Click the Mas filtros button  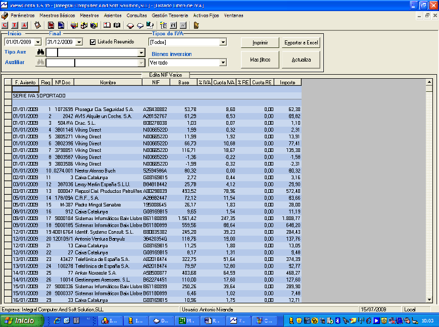[x=260, y=60]
